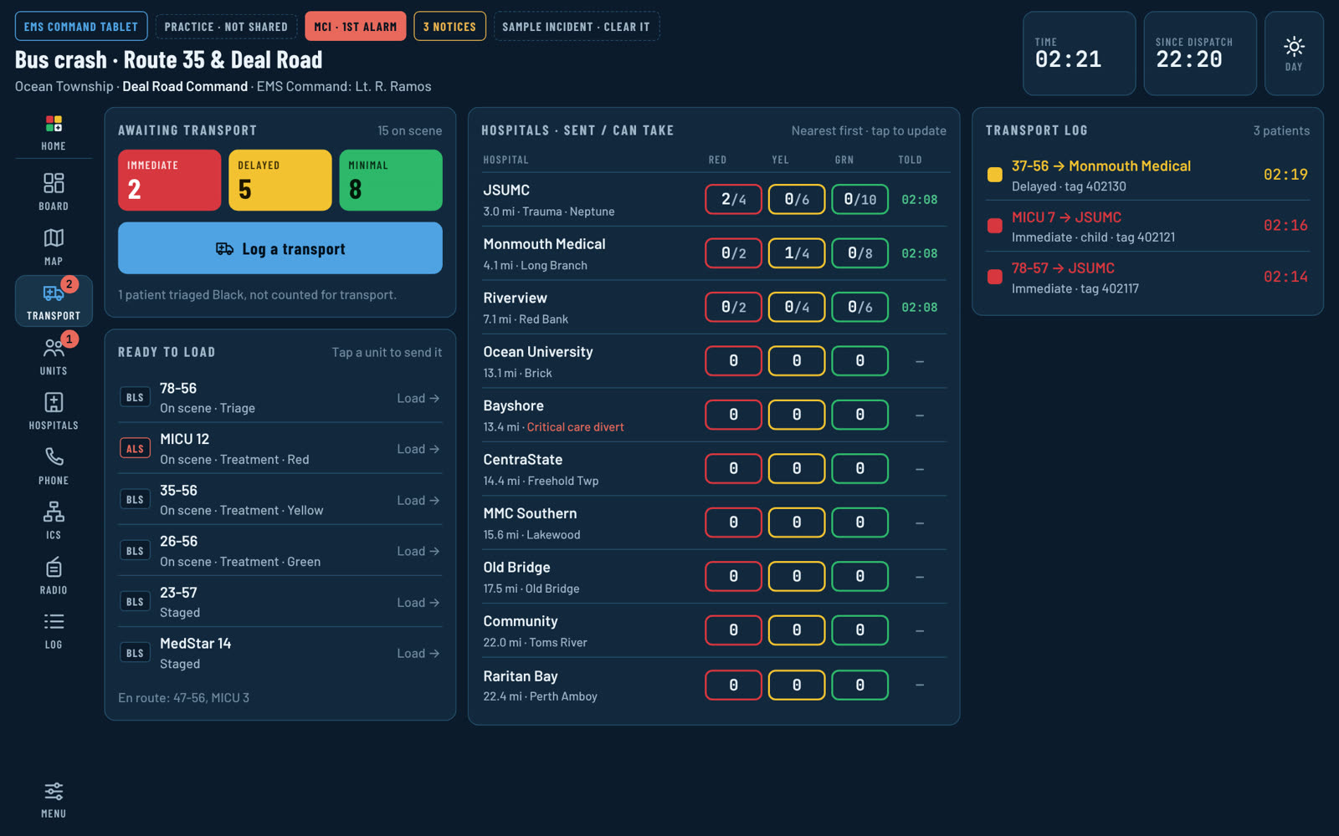Screen dimensions: 1339x836
Task: Load unit 26-56
Action: tap(280, 551)
